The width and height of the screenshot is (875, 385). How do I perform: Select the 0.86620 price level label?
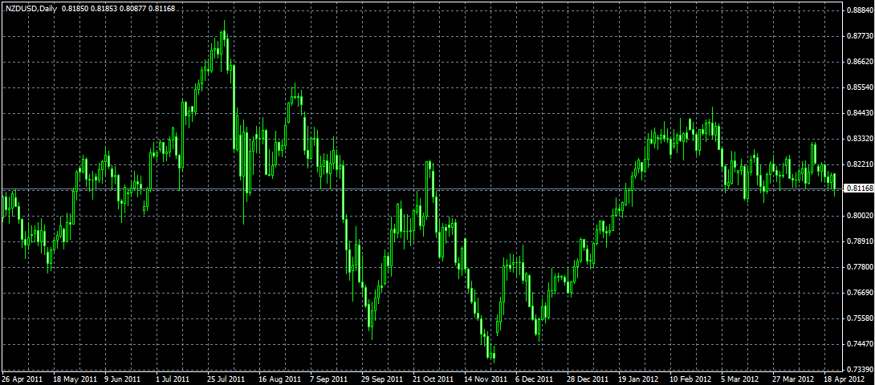859,62
